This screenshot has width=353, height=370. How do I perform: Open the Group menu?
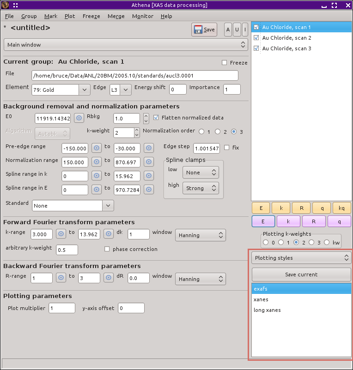click(29, 16)
